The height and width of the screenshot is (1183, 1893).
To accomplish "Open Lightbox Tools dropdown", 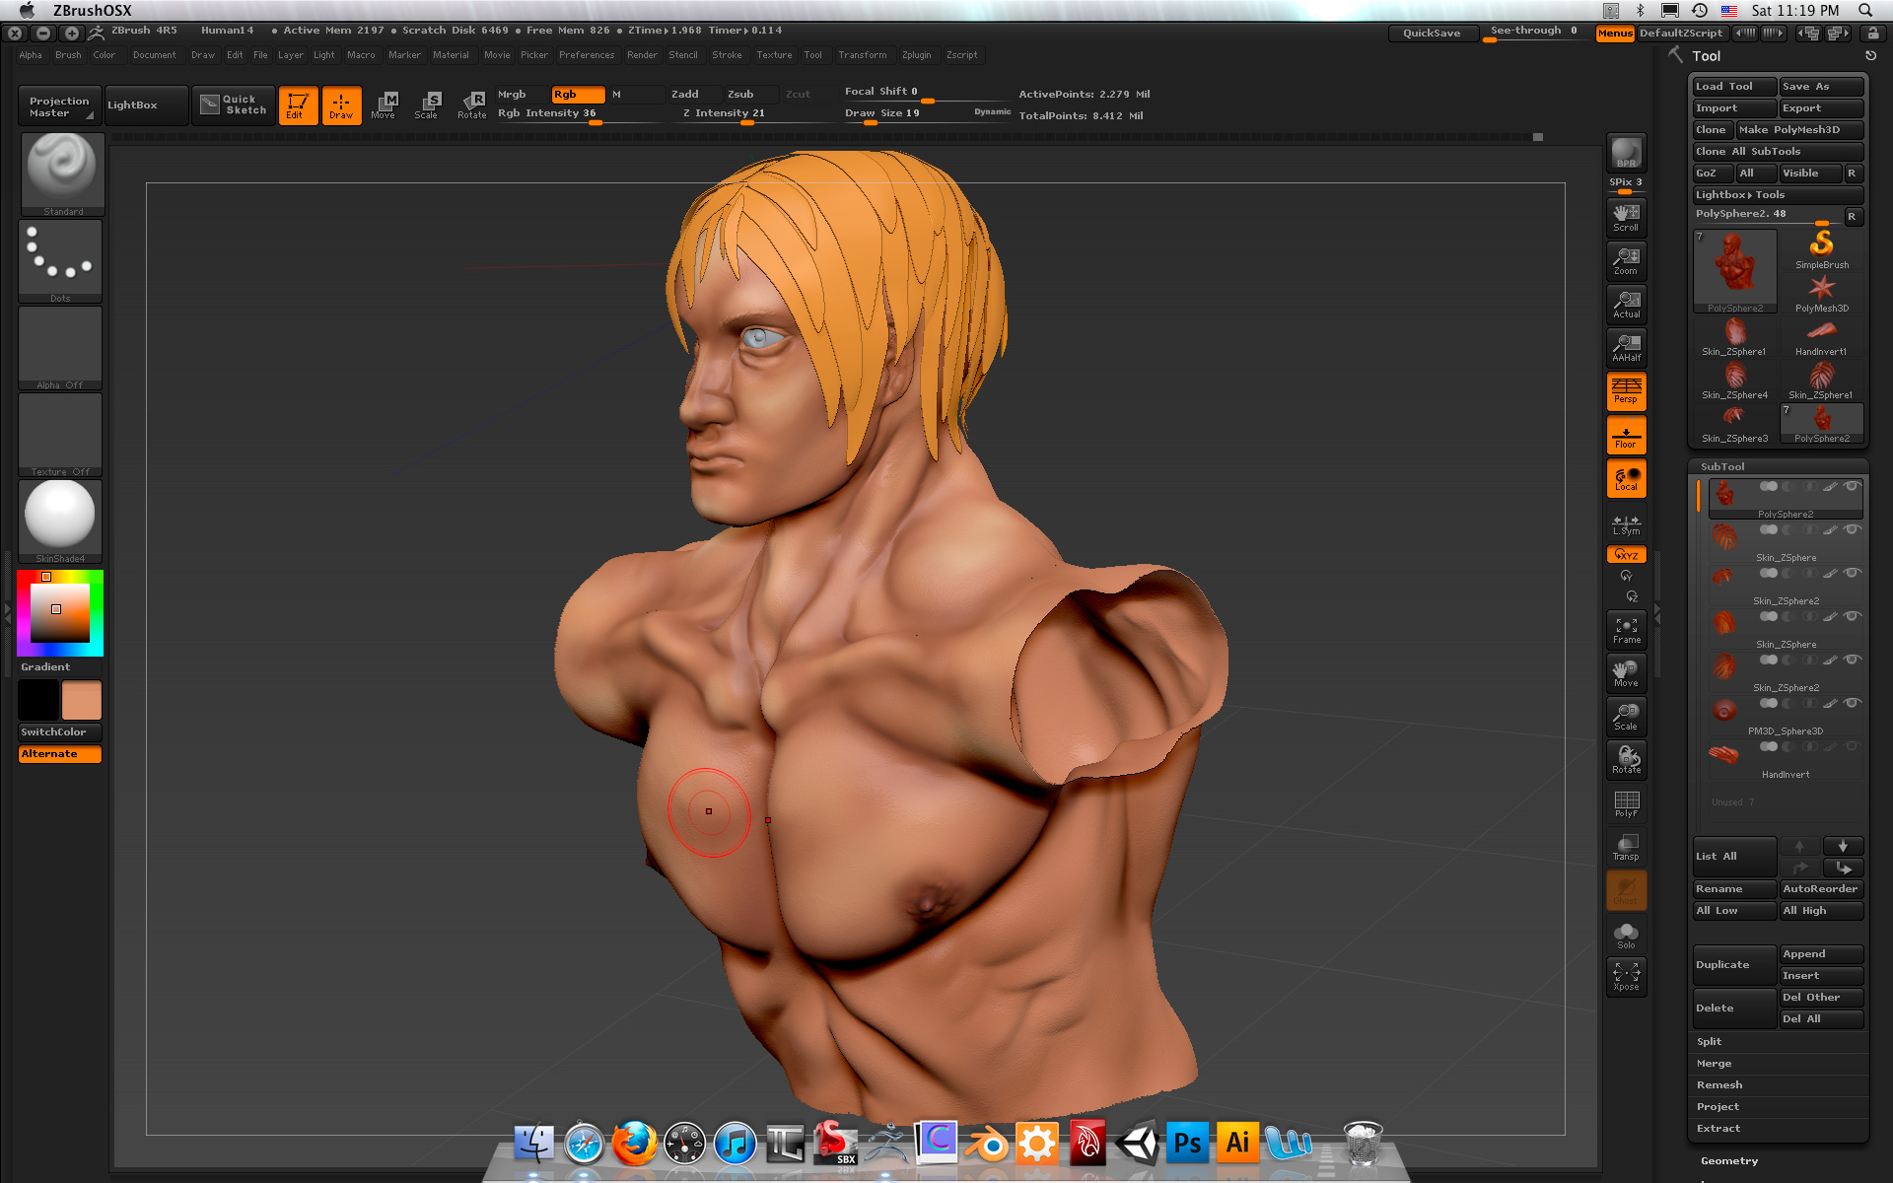I will 1778,195.
